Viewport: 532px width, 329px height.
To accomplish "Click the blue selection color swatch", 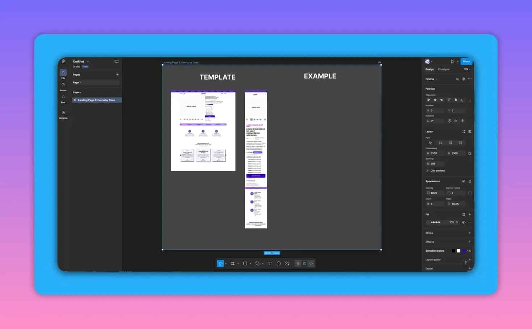I will pyautogui.click(x=464, y=251).
